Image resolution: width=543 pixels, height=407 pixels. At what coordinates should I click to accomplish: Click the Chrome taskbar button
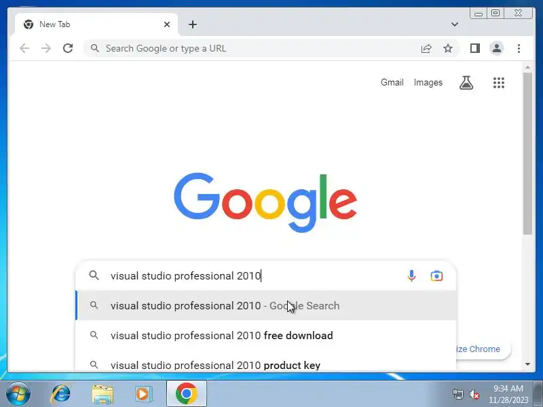coord(186,394)
